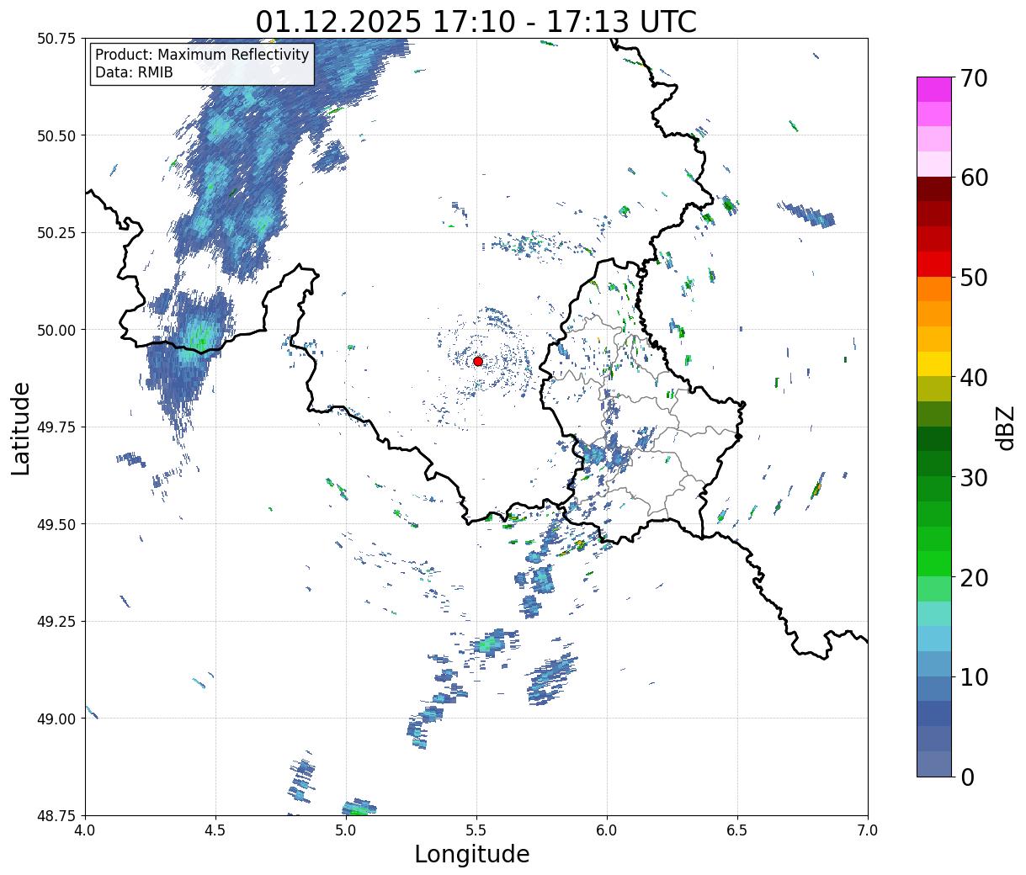Click the longitude tick label 6.5
This screenshot has height=875, width=1026.
[737, 830]
